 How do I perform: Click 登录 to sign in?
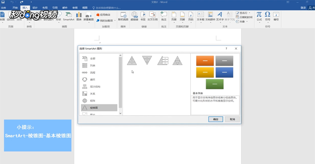coord(303,8)
